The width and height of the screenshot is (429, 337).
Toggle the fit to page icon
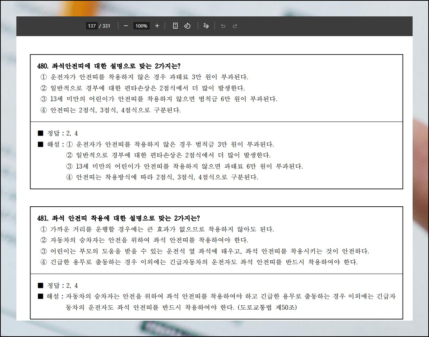coord(175,26)
